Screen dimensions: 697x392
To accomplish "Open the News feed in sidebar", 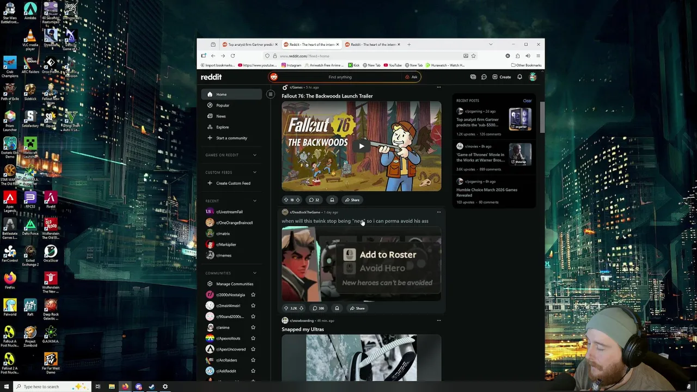I will coord(231,116).
